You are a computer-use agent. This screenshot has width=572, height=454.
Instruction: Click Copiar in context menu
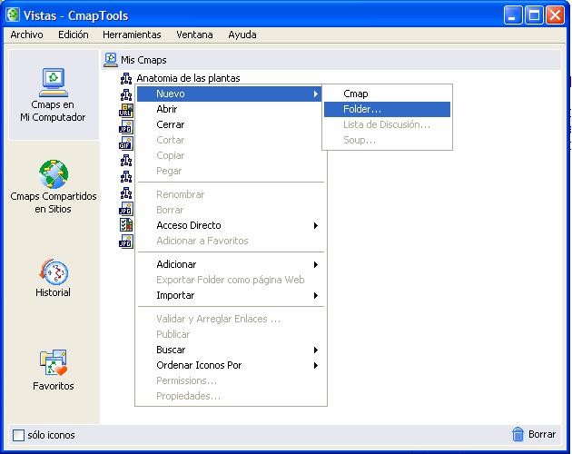coord(231,155)
